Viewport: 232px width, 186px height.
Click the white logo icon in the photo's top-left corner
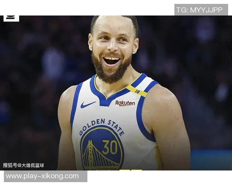pyautogui.click(x=11, y=18)
